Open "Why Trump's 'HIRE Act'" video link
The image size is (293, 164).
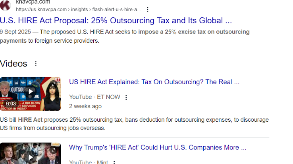point(158,148)
